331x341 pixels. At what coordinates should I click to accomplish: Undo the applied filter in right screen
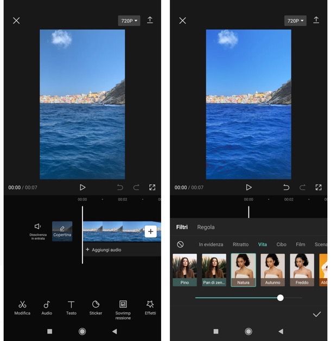[x=287, y=187]
